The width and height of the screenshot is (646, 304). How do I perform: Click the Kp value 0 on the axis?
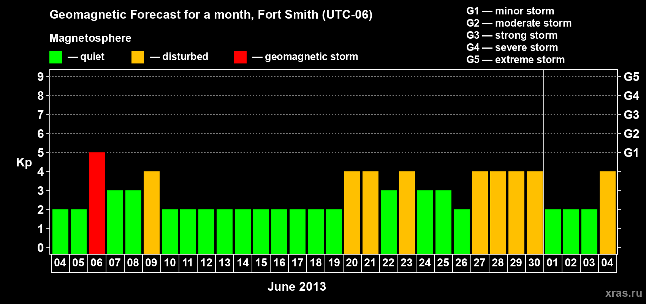click(x=41, y=248)
